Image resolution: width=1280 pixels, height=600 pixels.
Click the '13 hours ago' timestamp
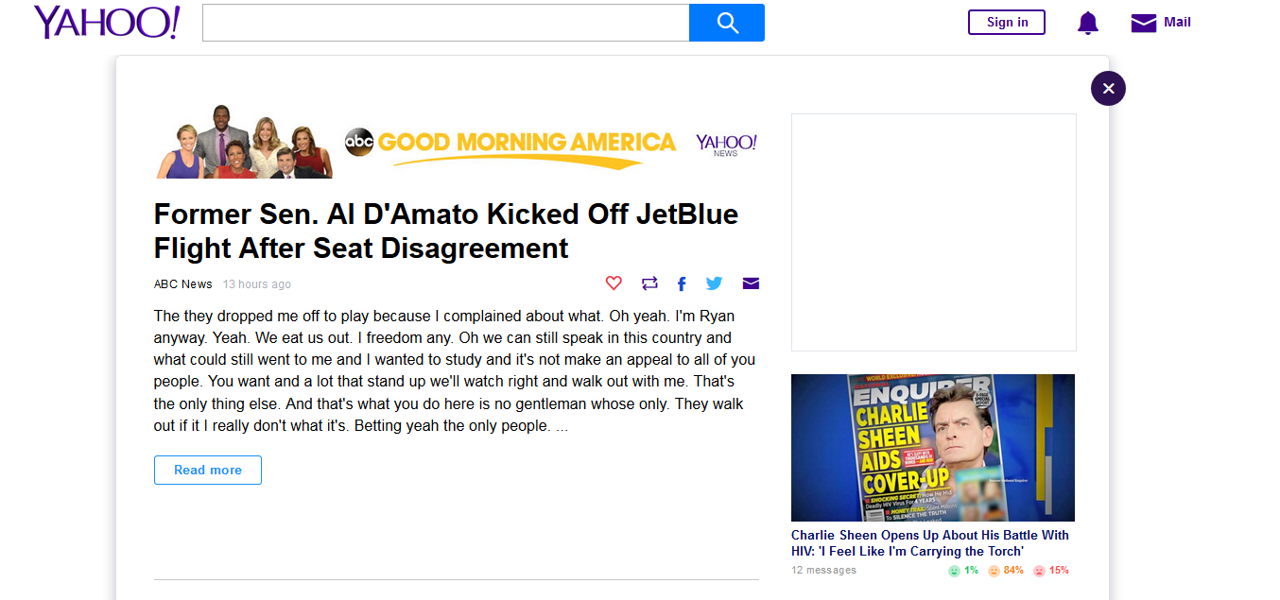tap(257, 283)
